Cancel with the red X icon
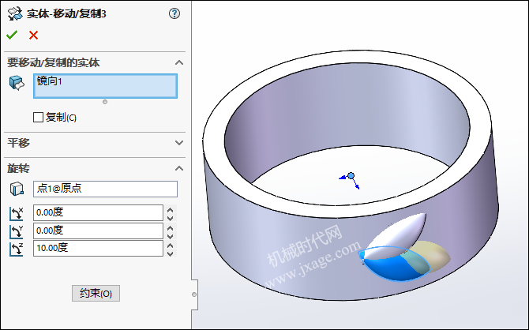The image size is (529, 330). (33, 35)
